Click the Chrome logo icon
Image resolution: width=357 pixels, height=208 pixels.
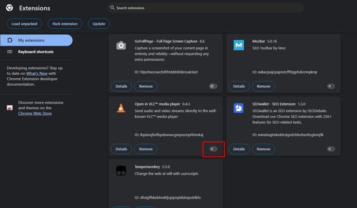click(10, 8)
